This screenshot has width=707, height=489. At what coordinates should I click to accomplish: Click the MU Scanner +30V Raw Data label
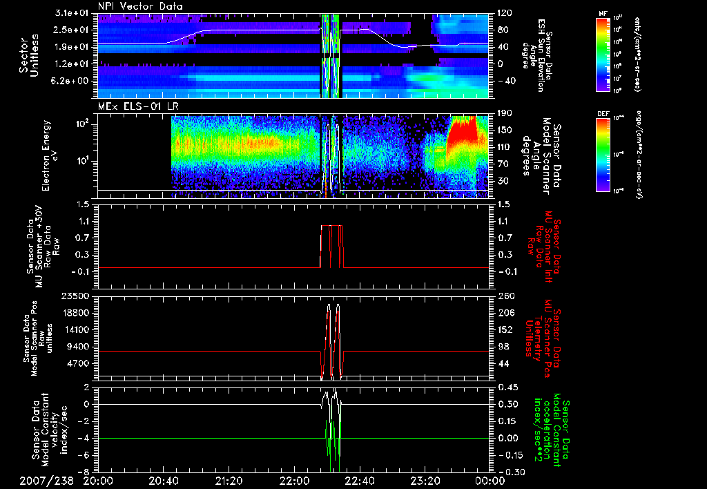(x=43, y=247)
